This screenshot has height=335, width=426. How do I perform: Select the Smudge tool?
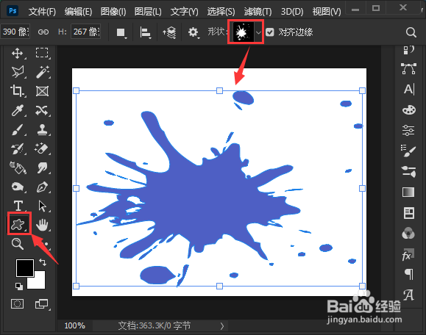(x=43, y=168)
